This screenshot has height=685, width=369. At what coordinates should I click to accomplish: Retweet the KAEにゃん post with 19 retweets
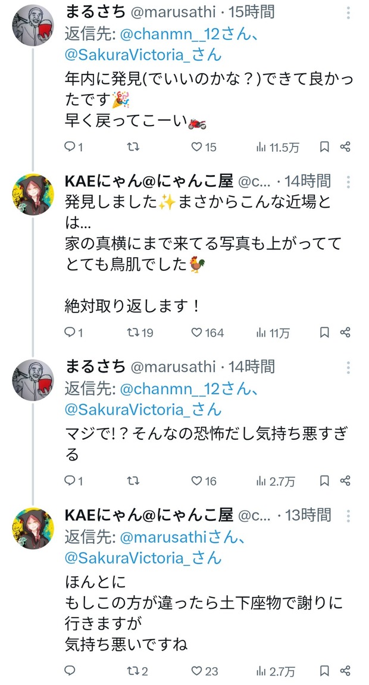140,333
